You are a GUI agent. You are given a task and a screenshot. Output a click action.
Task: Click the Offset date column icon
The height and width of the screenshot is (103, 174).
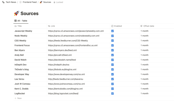(141, 26)
